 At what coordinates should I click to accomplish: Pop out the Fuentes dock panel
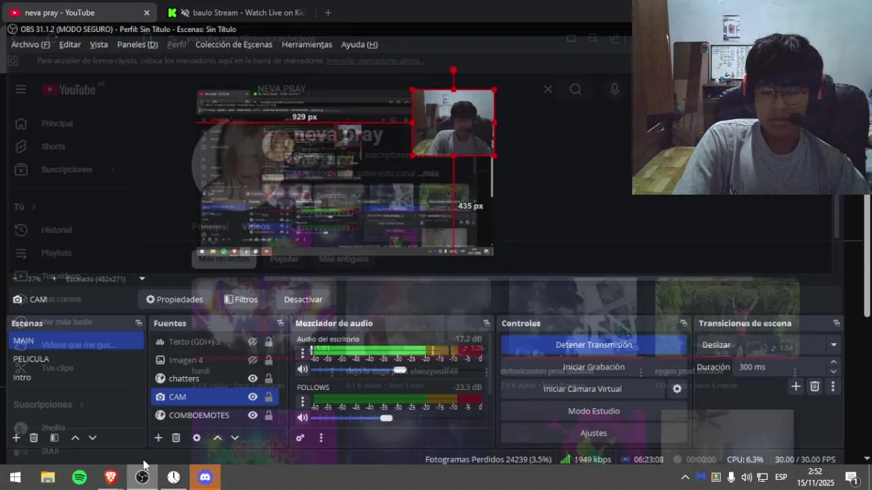tap(280, 323)
